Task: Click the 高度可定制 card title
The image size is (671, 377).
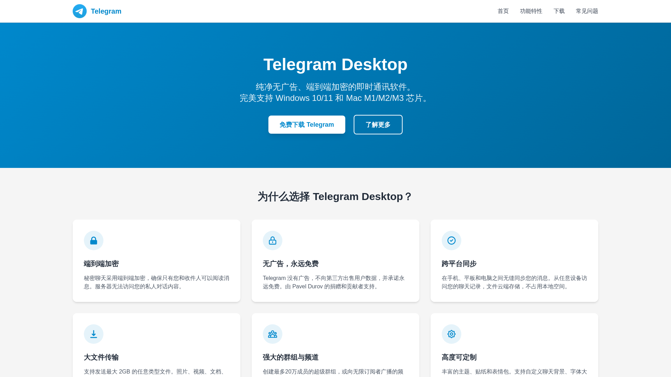Action: (459, 357)
